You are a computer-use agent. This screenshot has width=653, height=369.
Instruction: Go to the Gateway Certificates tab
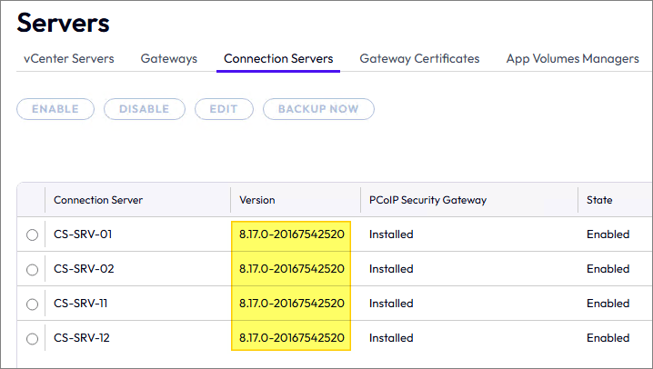(419, 59)
